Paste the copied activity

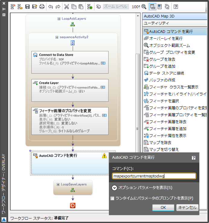(x=81, y=7)
